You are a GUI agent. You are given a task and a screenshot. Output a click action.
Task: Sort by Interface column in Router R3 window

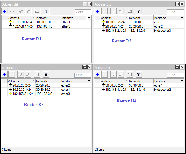coord(73,81)
